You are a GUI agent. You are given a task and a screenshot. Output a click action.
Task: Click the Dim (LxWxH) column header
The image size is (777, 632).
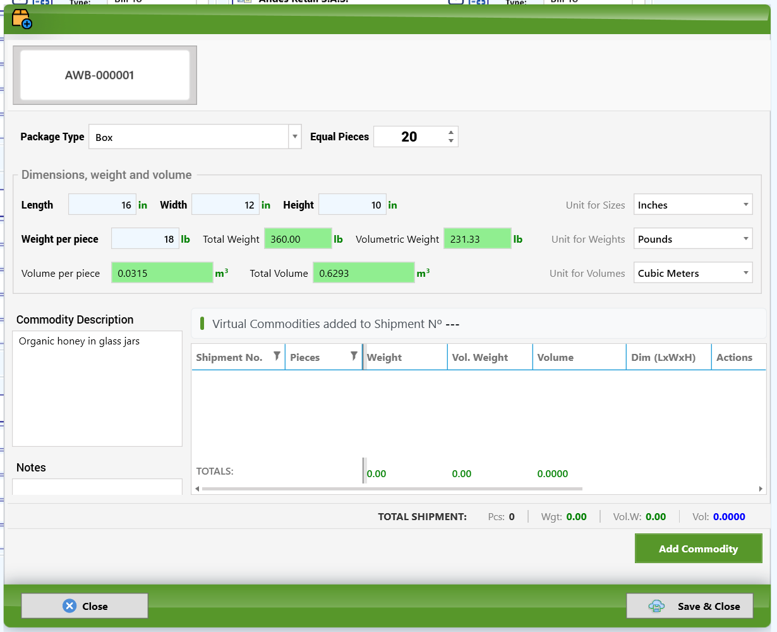(669, 357)
